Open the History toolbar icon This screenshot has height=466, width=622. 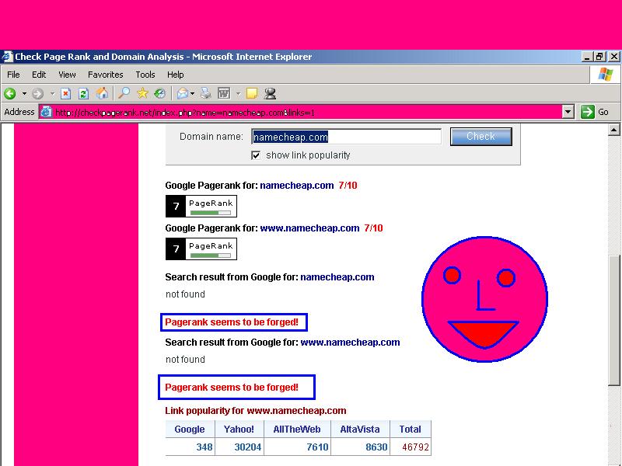pos(160,93)
